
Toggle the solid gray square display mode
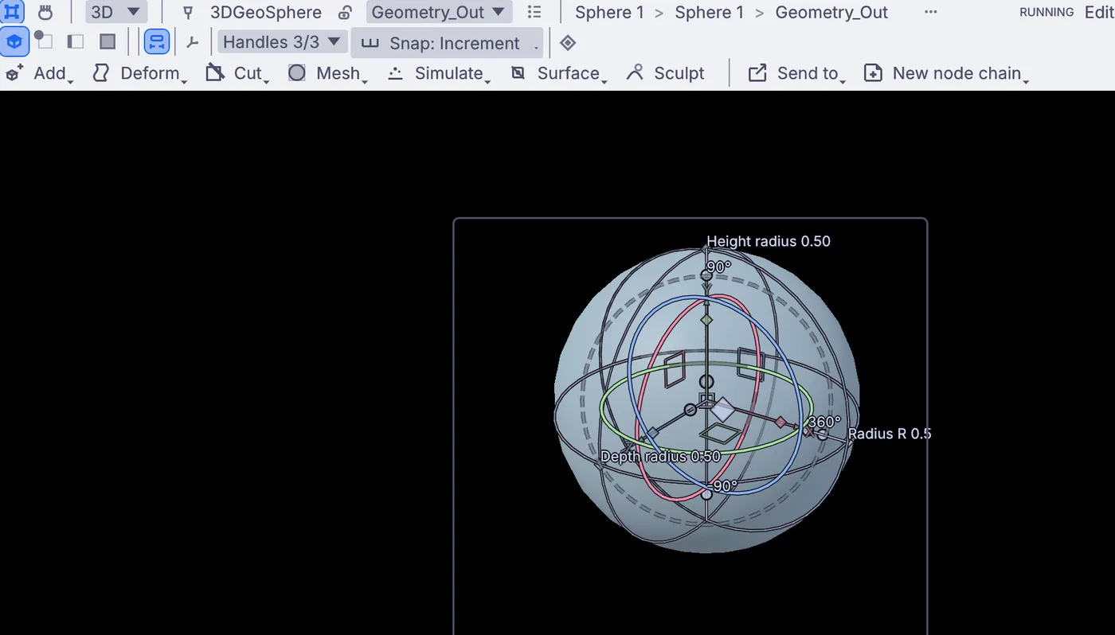(x=108, y=41)
